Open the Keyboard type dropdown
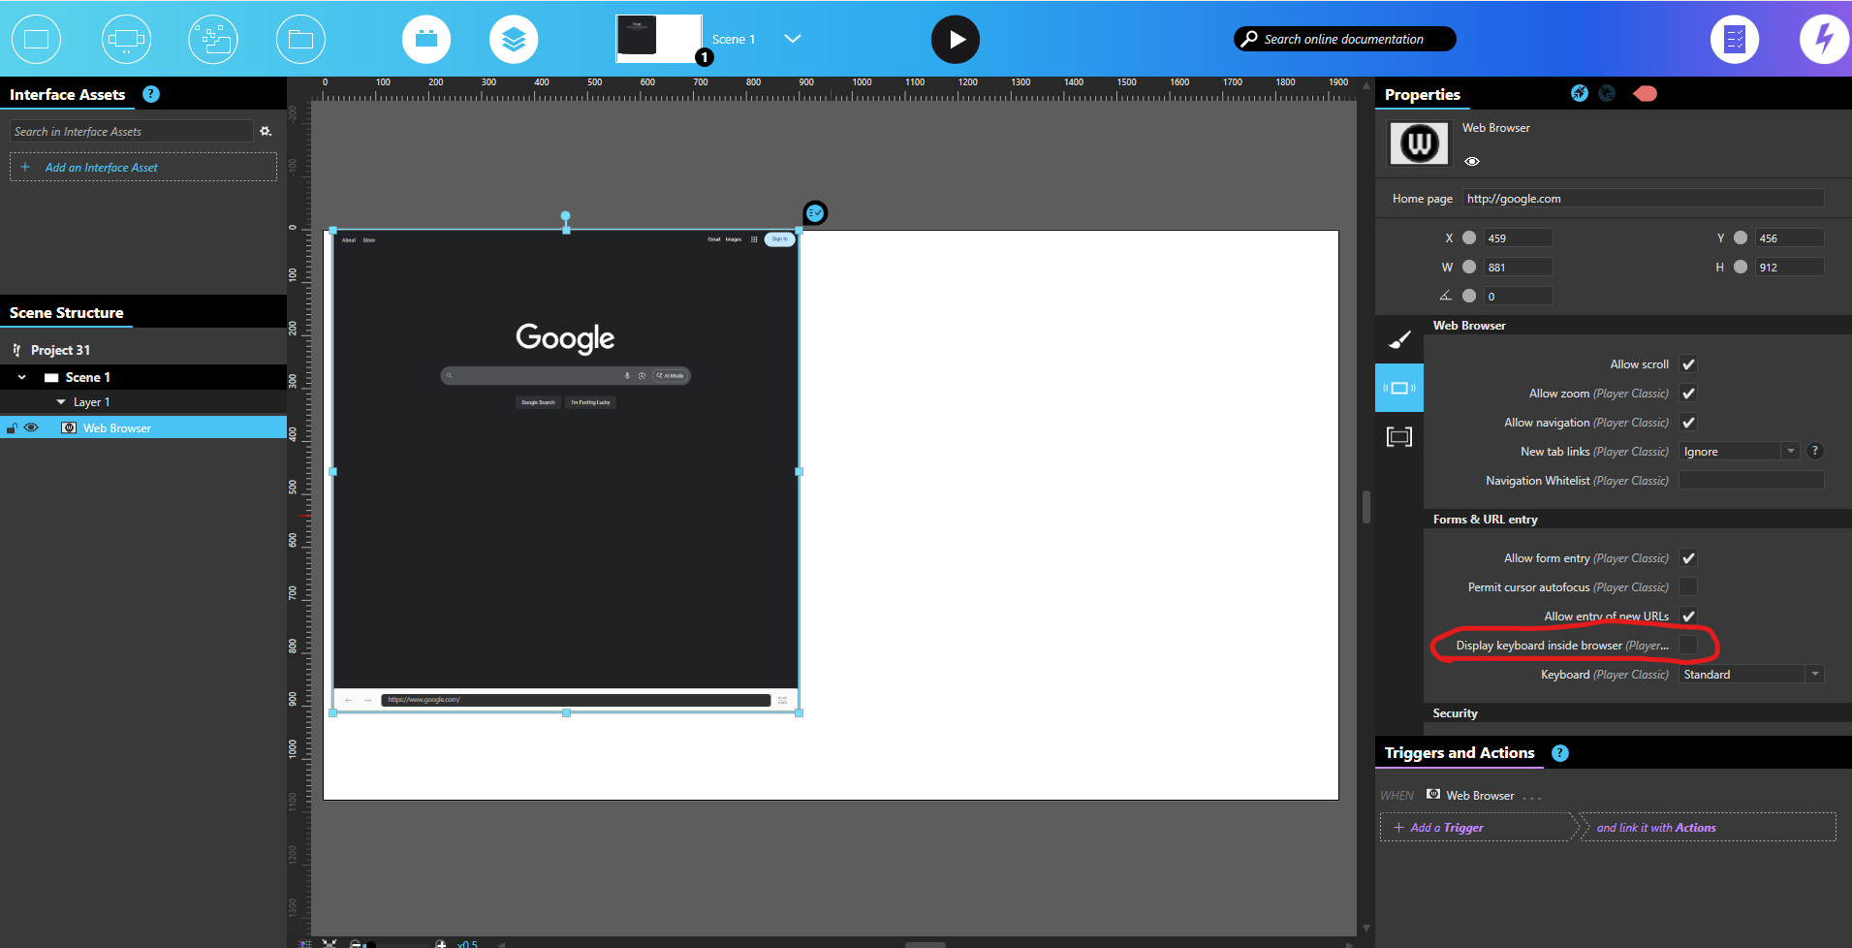 coord(1750,675)
